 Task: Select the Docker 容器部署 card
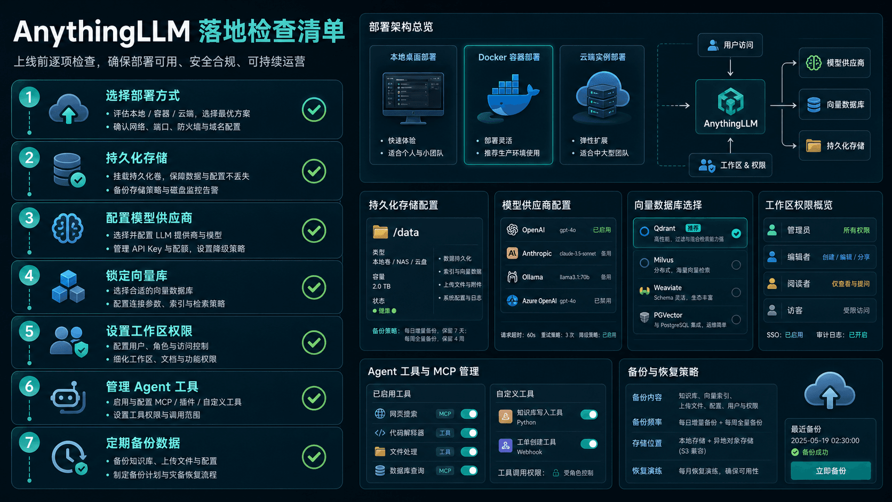click(x=508, y=105)
